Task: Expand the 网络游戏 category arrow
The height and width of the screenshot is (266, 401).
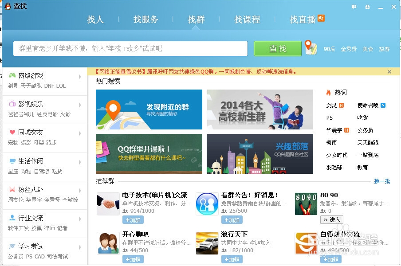Action: (80, 77)
